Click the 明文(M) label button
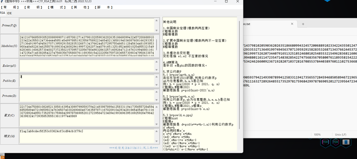The image size is (357, 159). click(x=9, y=136)
